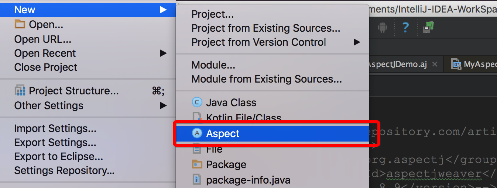Expand the Other Settings submenu

163,105
